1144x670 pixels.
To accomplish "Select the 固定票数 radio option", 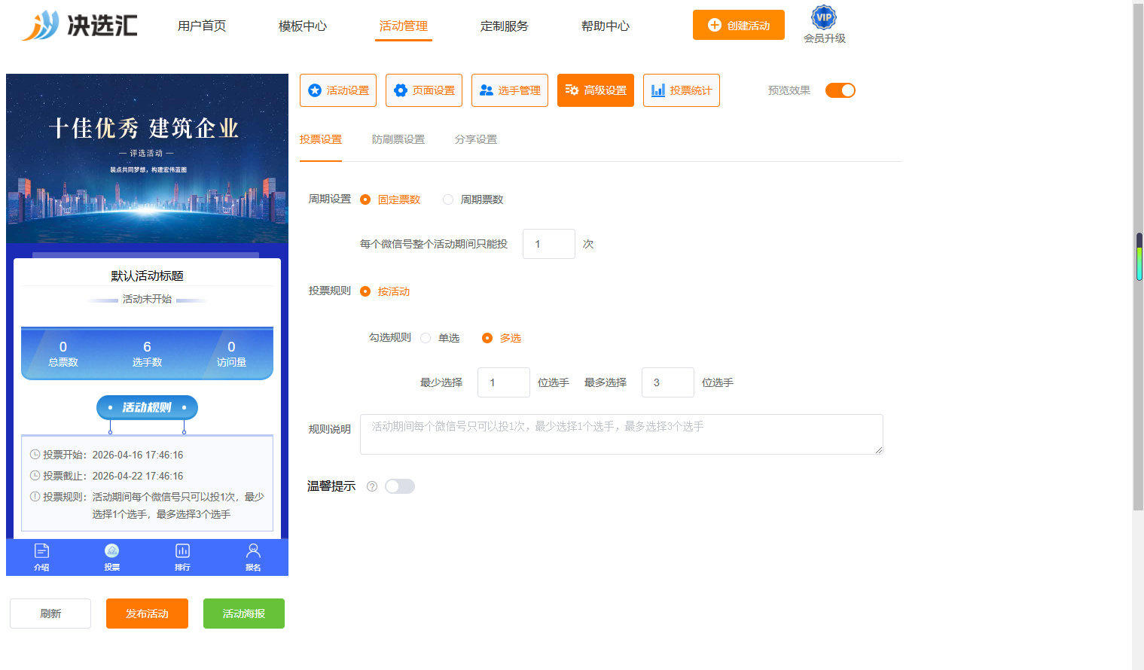I will 365,199.
